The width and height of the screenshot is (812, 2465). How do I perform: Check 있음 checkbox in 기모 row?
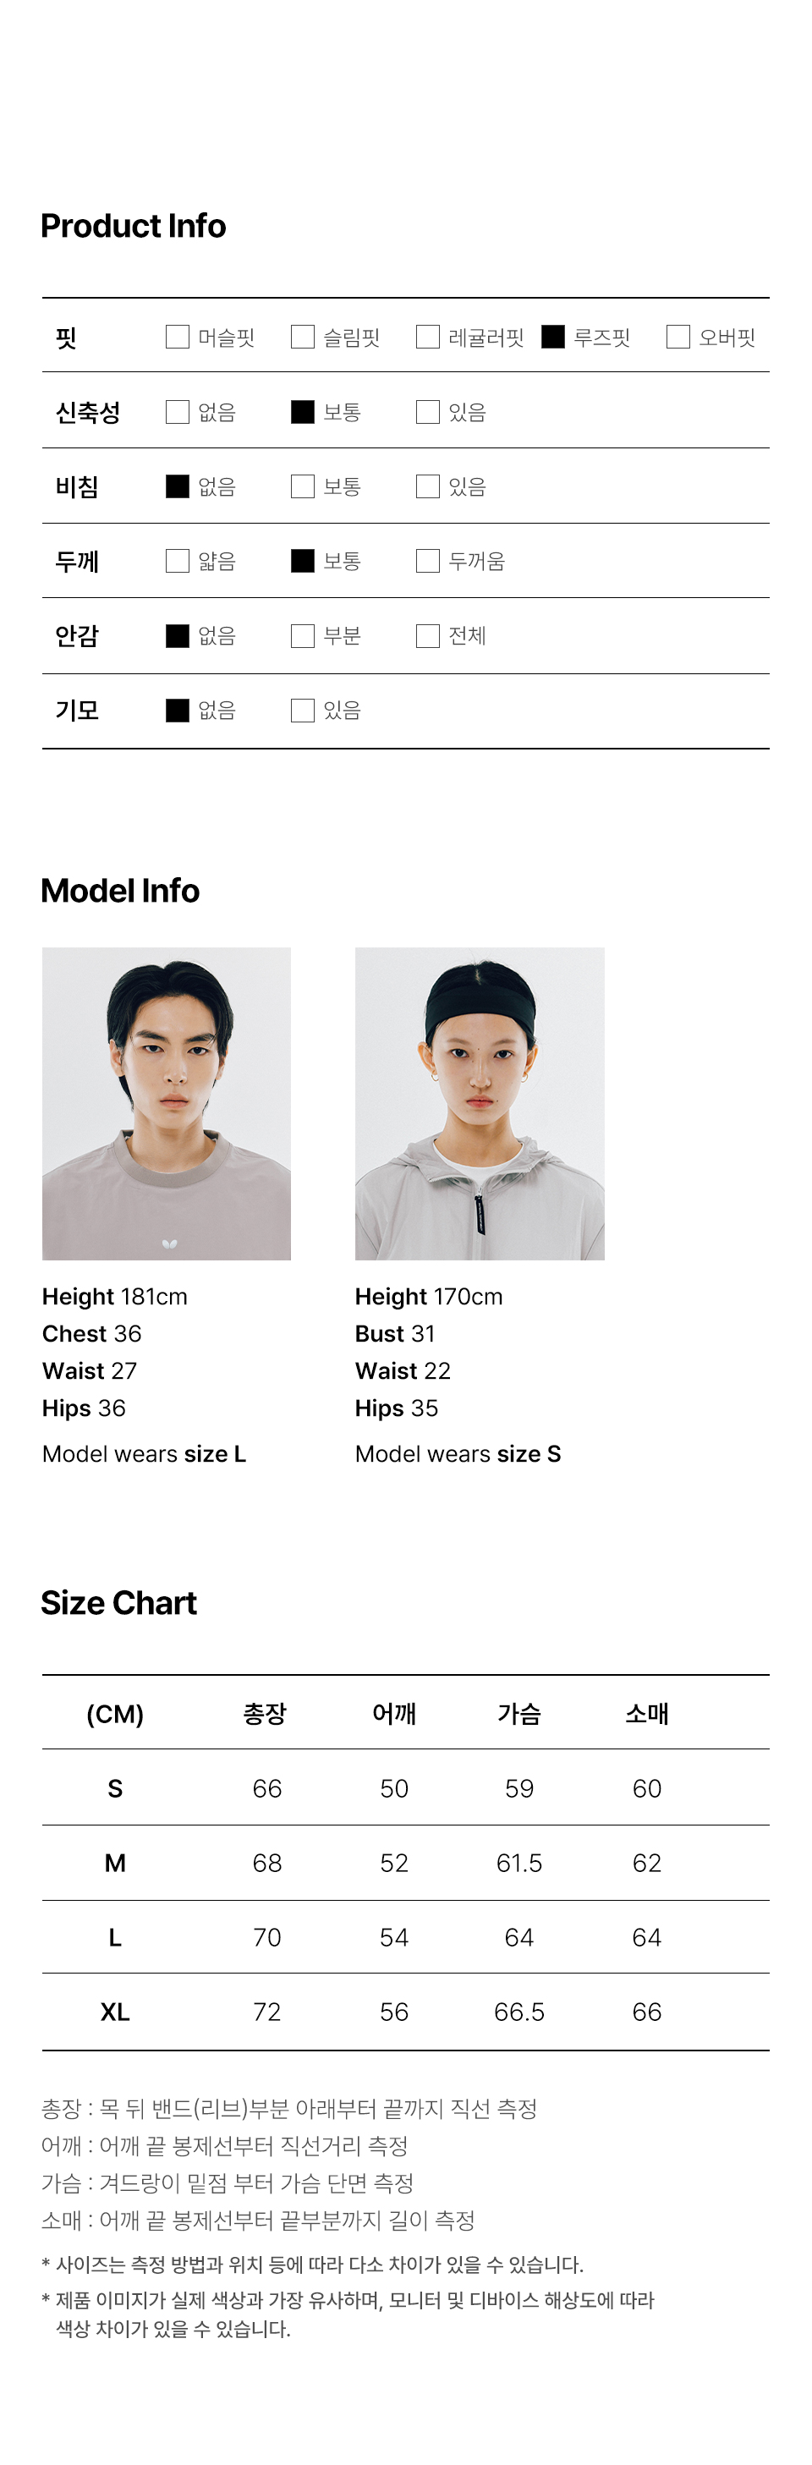click(x=302, y=710)
